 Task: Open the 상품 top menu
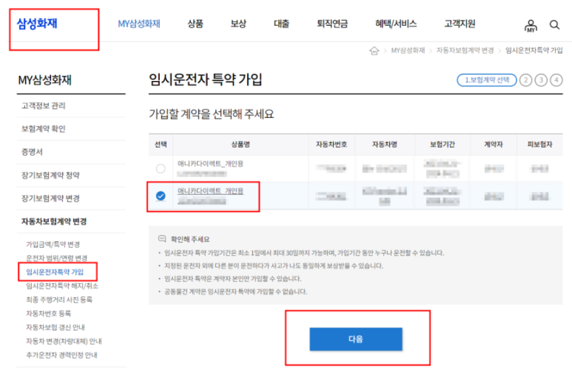tap(195, 24)
